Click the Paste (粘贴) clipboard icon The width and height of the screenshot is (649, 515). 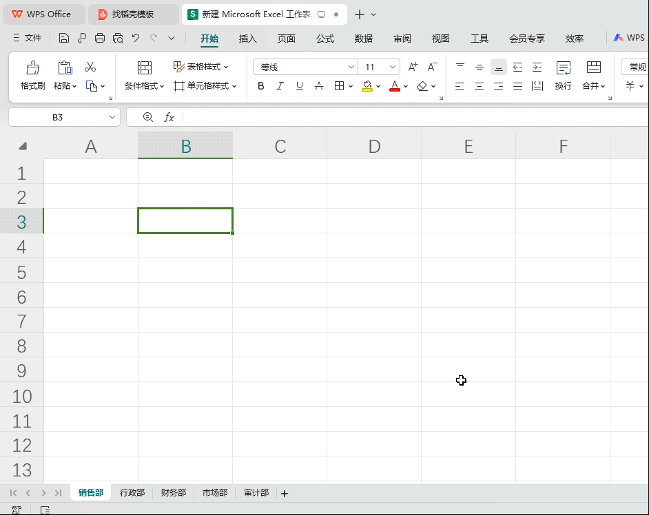65,67
